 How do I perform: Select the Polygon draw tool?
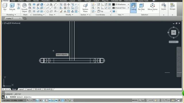pos(48,11)
